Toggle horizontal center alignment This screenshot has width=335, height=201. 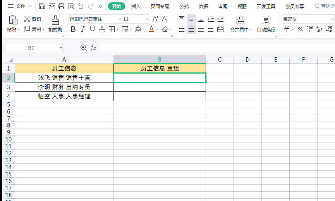[191, 29]
